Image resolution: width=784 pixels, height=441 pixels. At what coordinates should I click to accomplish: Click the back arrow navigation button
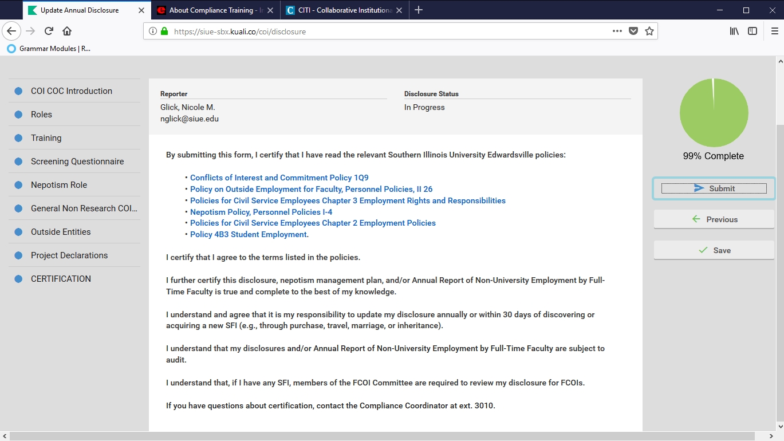coord(11,31)
